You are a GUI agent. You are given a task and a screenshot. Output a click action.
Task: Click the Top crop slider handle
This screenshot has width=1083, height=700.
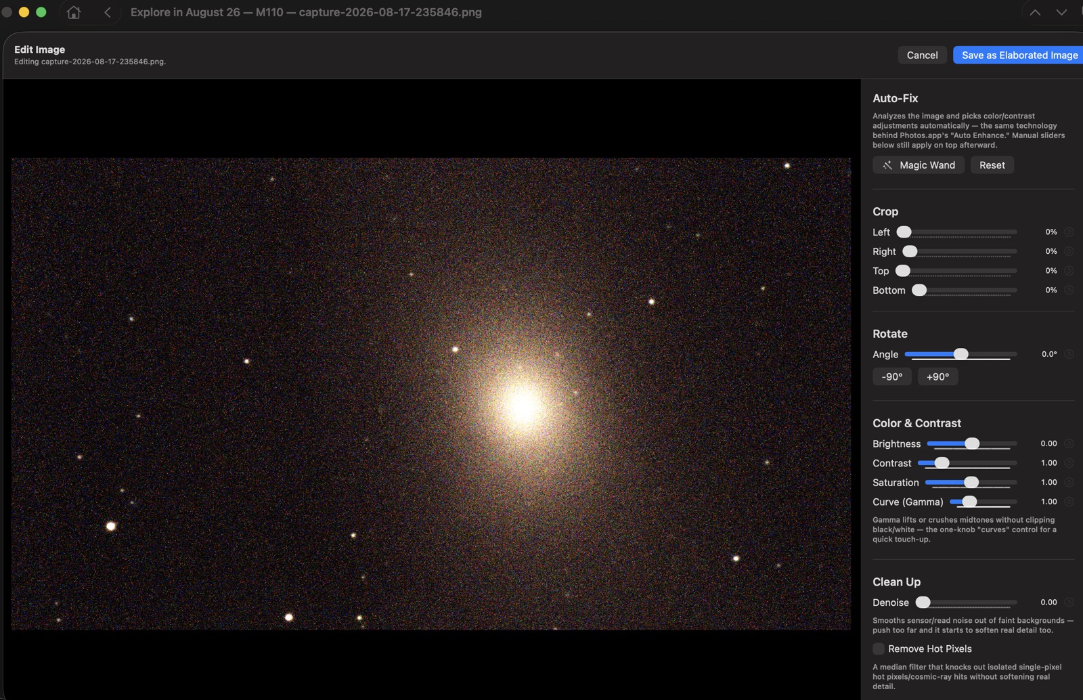point(903,271)
